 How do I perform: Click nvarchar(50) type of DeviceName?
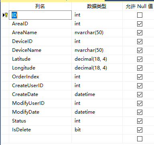(97, 50)
